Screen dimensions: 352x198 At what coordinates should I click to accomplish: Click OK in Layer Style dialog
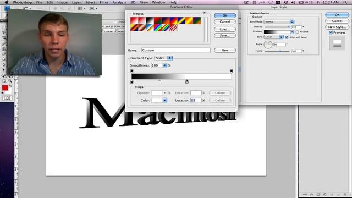pos(337,15)
